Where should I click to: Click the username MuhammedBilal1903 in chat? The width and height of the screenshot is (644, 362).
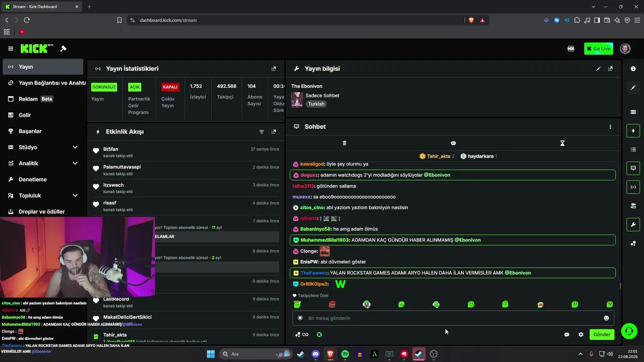coord(325,240)
